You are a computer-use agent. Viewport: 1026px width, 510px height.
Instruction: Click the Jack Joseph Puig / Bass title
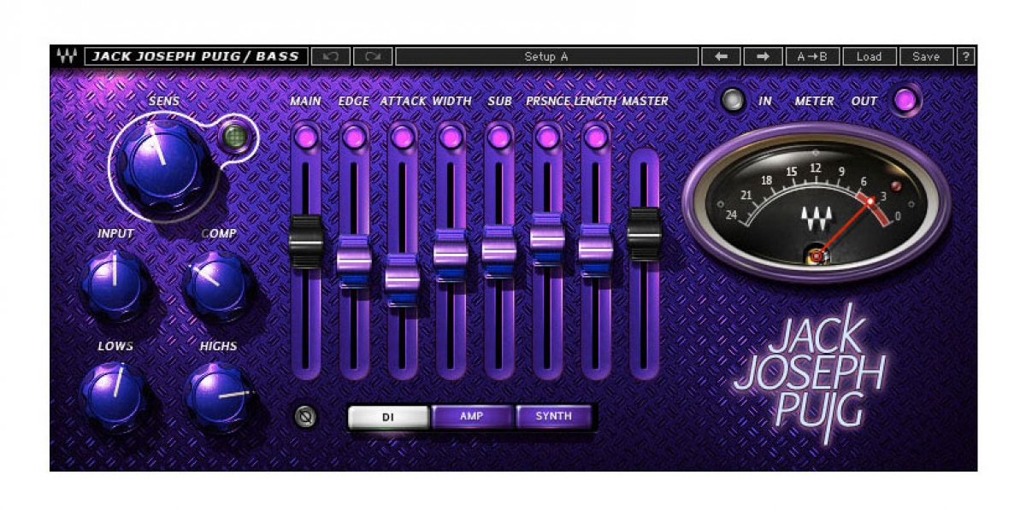tap(196, 56)
